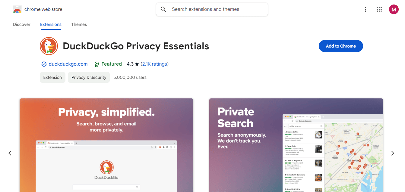Click the verified publisher badge icon
405x192 pixels.
[44, 64]
